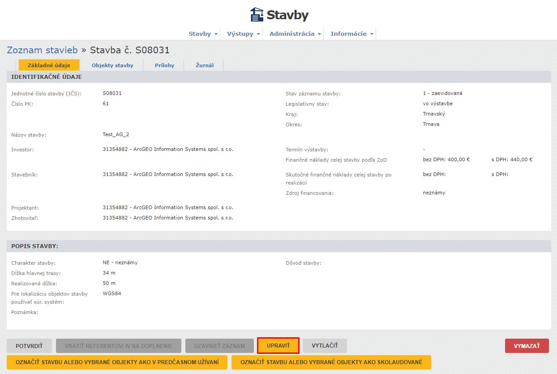Click Vrátiť referentovi IV na doplnenie
Screen dimensions: 557x374
point(118,346)
